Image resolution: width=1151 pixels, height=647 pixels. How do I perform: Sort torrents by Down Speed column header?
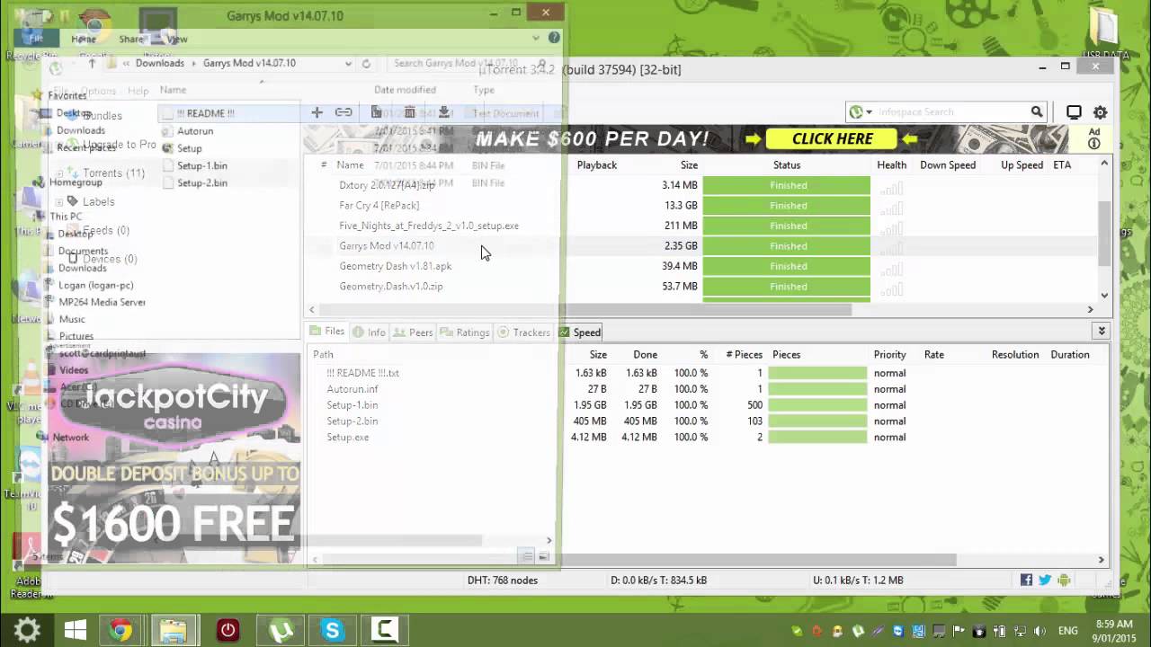[948, 165]
